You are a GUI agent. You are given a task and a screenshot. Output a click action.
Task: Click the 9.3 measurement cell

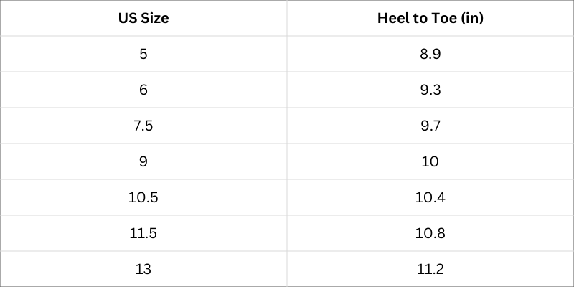[430, 90]
